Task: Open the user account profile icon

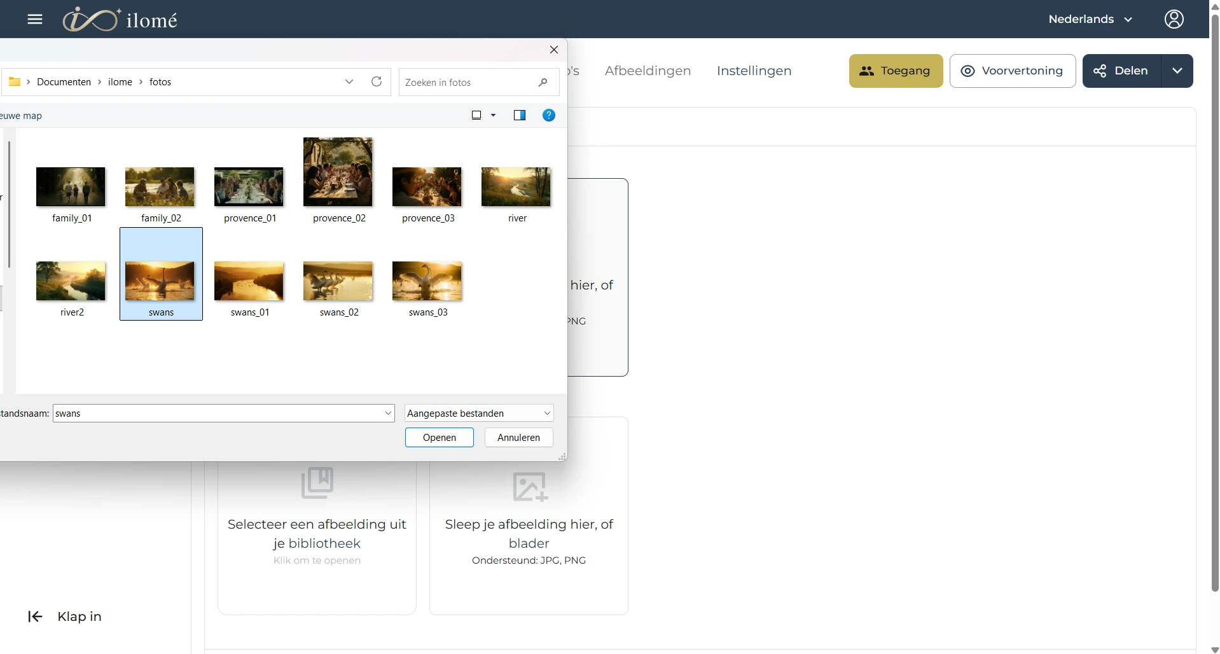Action: [x=1174, y=19]
